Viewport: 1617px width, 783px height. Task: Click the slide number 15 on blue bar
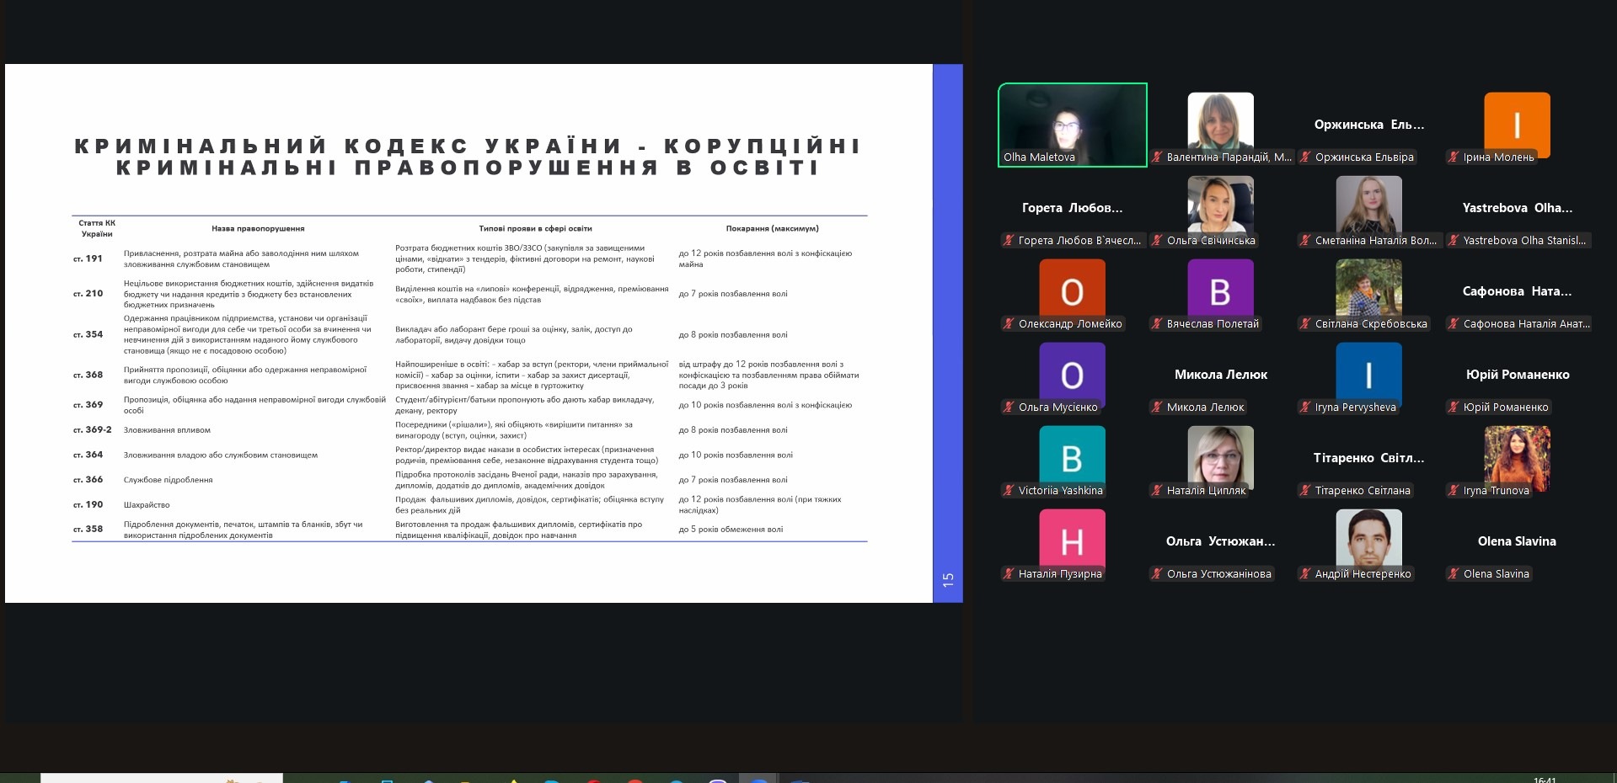tap(948, 579)
